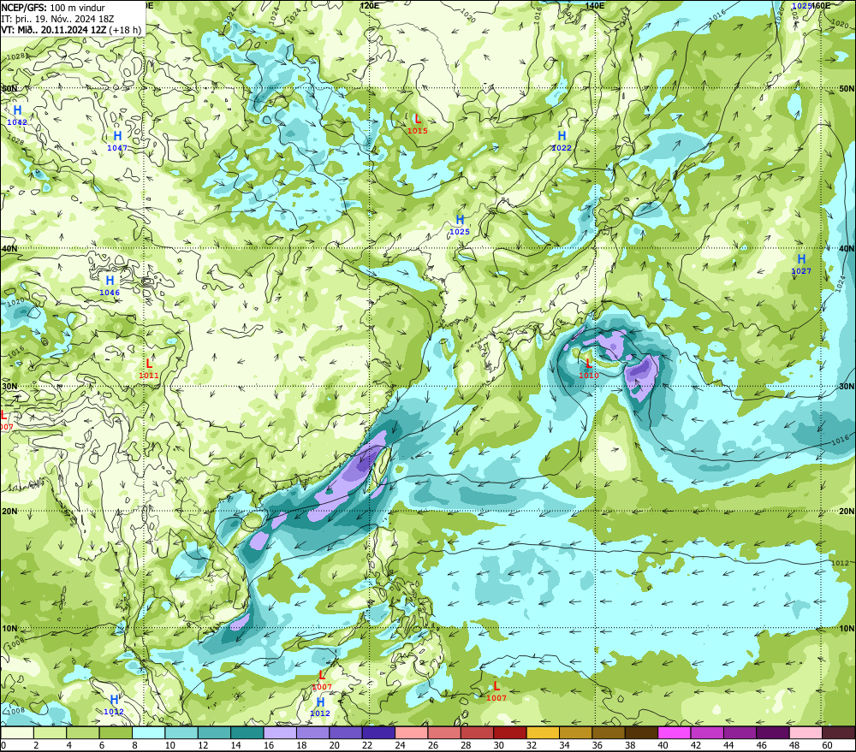856x752 pixels.
Task: Click the 120E longitude label
Action: (370, 5)
